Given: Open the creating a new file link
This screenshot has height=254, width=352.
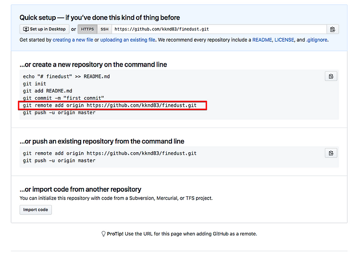Looking at the screenshot, I should (x=73, y=40).
